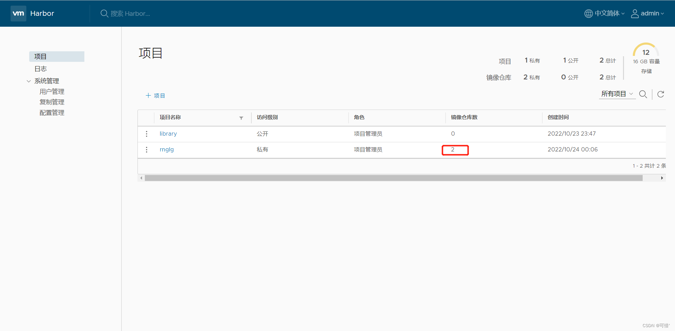Screen dimensions: 675x331
Task: Click 项目管理员 role in rnglg row
Action: 368,150
